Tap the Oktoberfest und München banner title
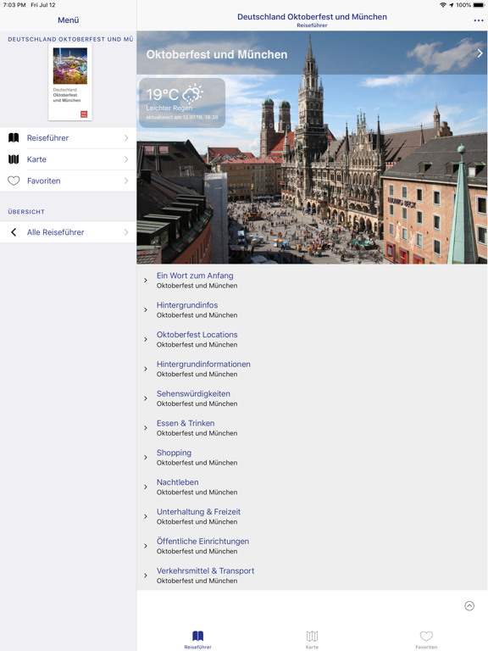 point(217,54)
